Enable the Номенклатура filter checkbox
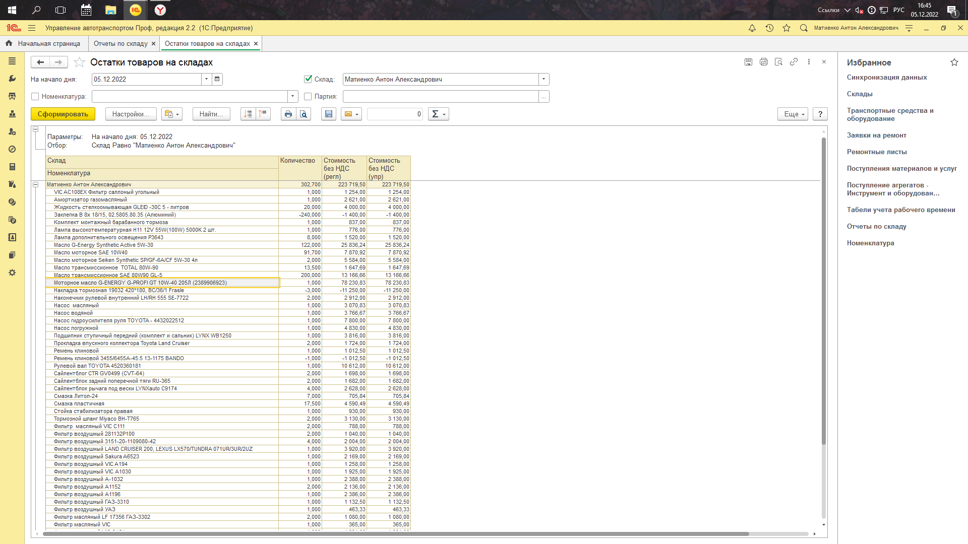The height and width of the screenshot is (544, 968). pyautogui.click(x=35, y=96)
